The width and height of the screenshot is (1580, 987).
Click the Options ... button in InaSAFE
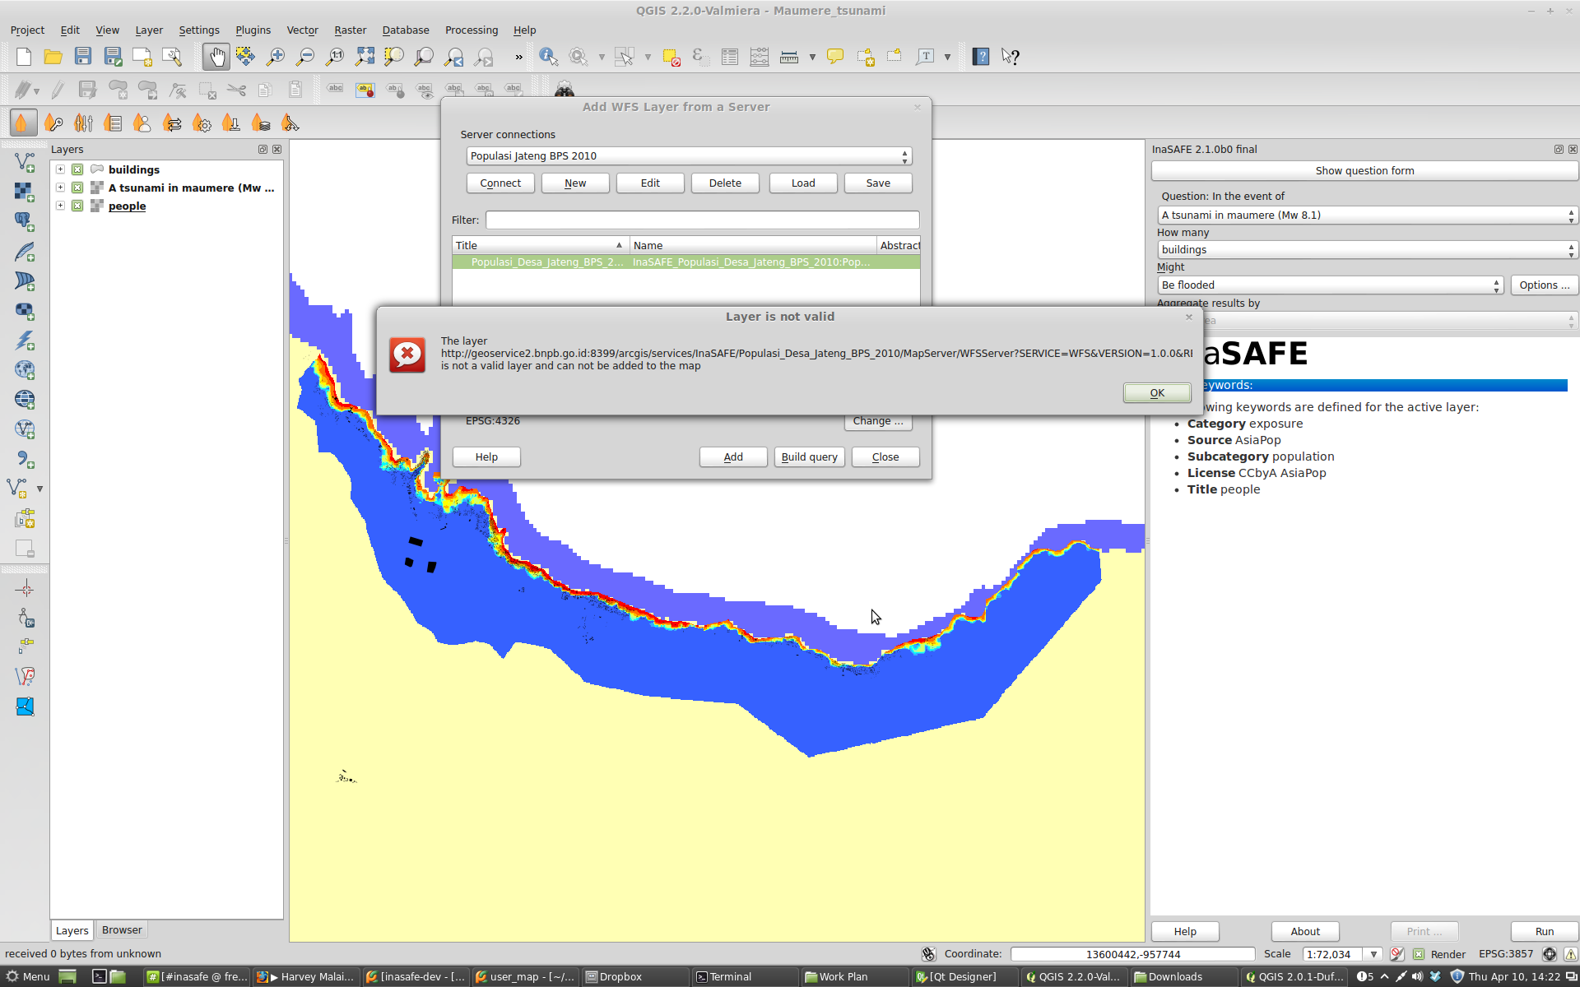coord(1545,285)
